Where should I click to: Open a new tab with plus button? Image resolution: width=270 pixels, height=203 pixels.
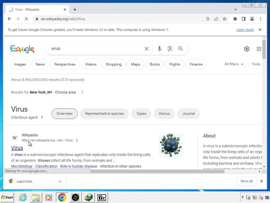pyautogui.click(x=75, y=10)
